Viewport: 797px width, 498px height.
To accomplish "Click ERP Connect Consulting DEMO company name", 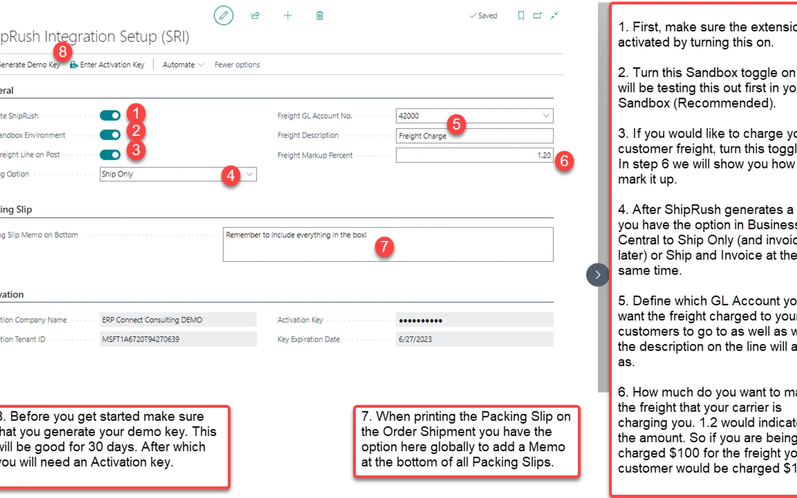I will (178, 320).
